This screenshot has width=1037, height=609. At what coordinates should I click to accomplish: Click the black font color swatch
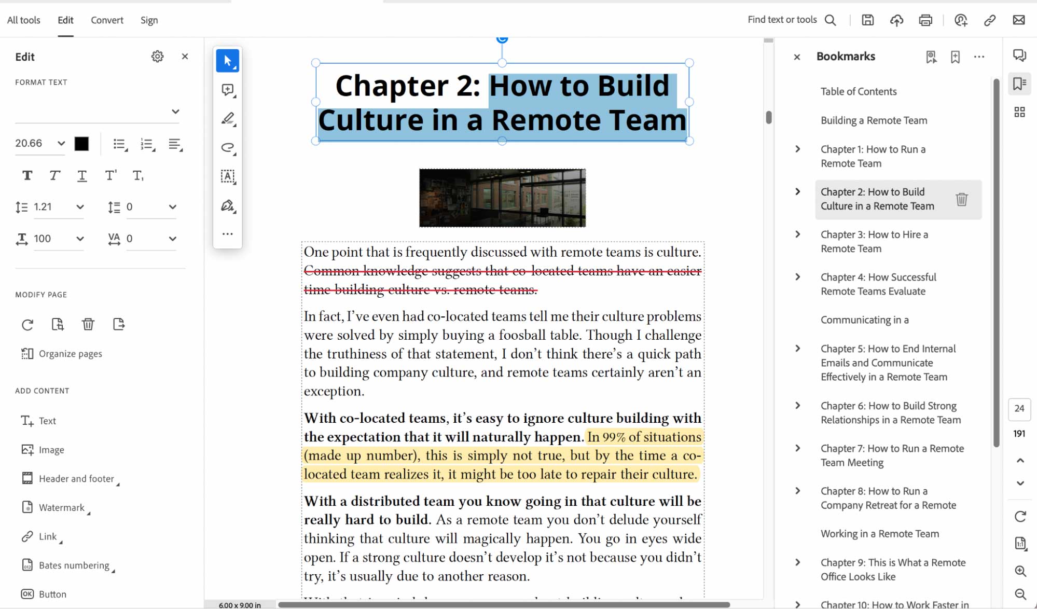81,144
